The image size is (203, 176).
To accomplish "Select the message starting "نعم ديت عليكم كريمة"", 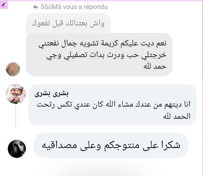I will [x=99, y=54].
